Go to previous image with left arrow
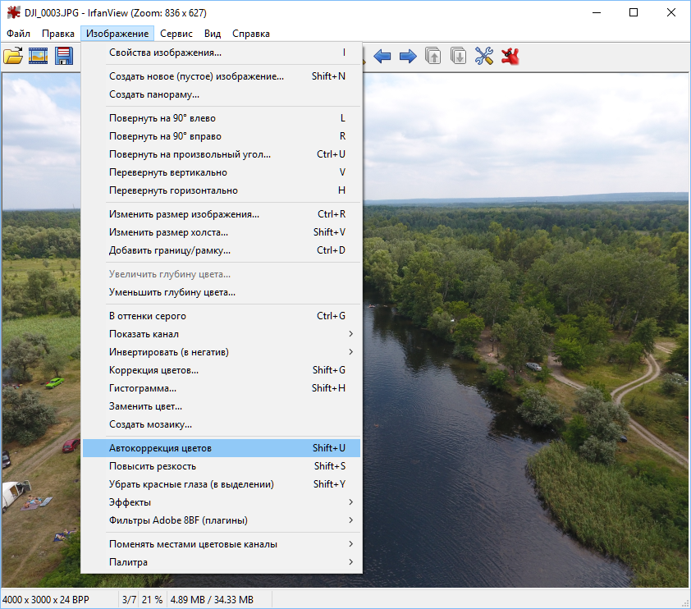This screenshot has width=691, height=609. tap(382, 56)
